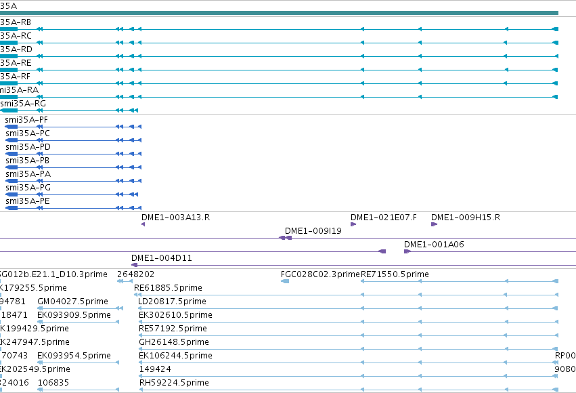Select rightmost exon of smi35A-RB transcript

(x=556, y=29)
